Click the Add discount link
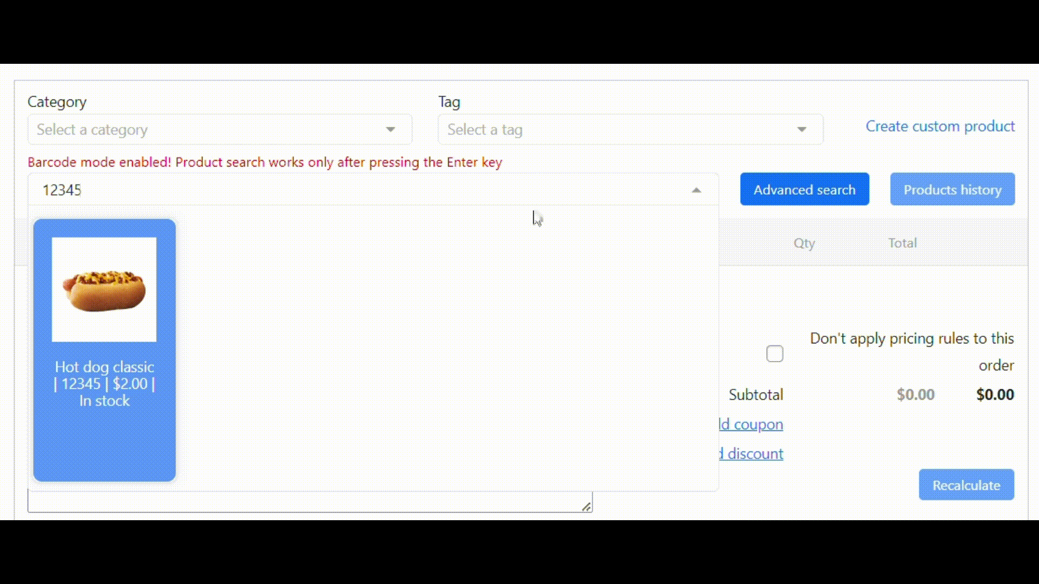This screenshot has height=584, width=1039. 751,453
